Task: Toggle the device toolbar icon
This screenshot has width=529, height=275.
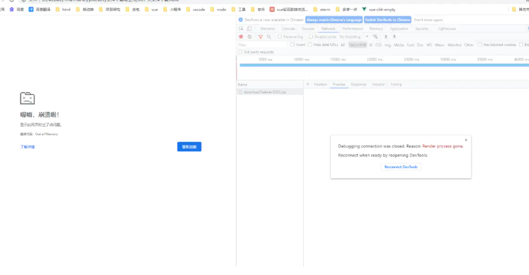Action: 249,29
